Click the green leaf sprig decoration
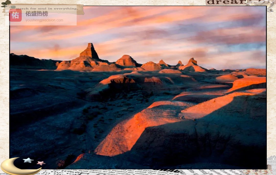 tap(7, 4)
